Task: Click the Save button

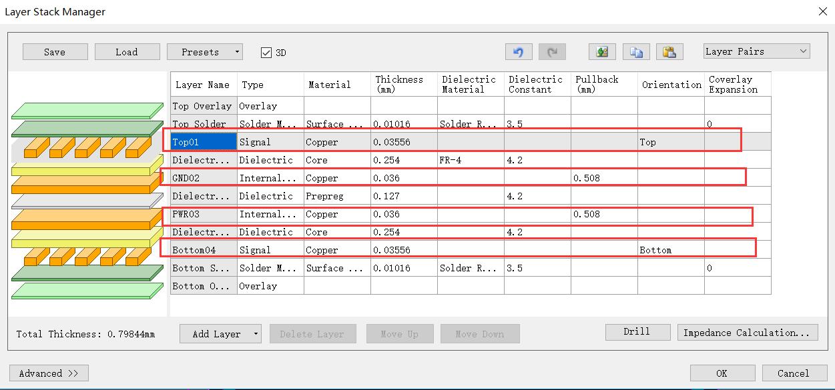Action: pyautogui.click(x=55, y=52)
